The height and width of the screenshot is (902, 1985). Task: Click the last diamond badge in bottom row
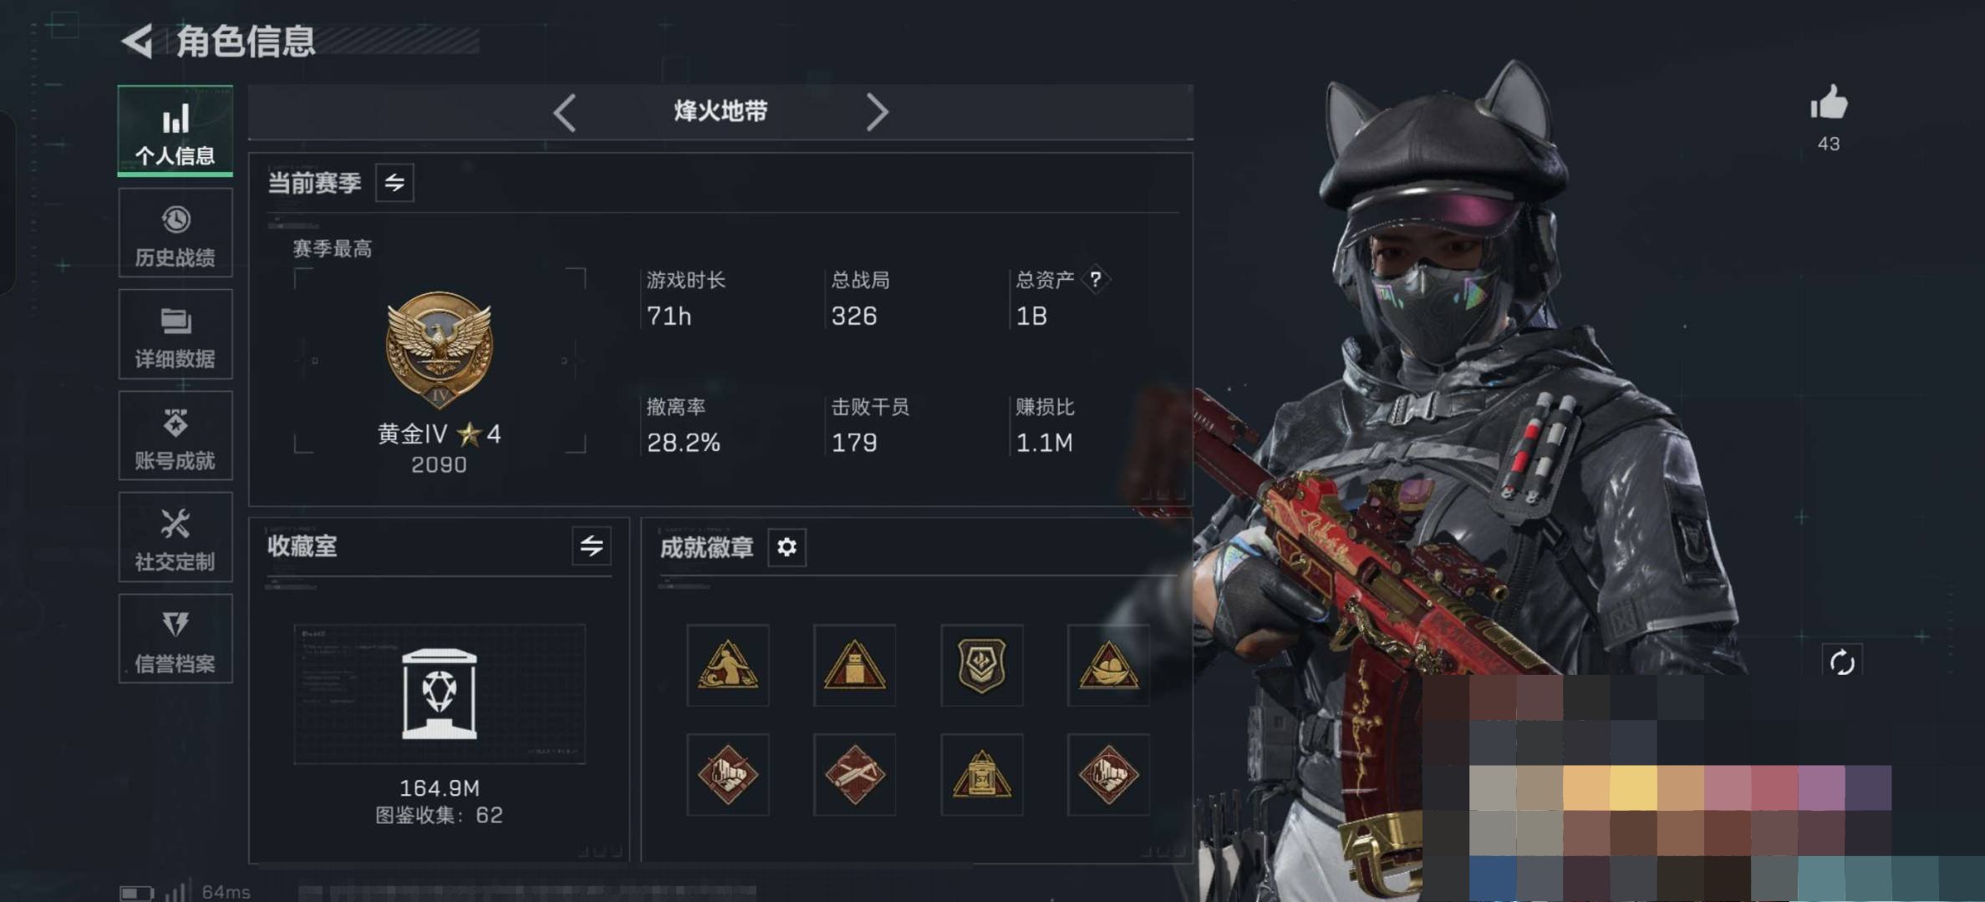click(x=1108, y=775)
